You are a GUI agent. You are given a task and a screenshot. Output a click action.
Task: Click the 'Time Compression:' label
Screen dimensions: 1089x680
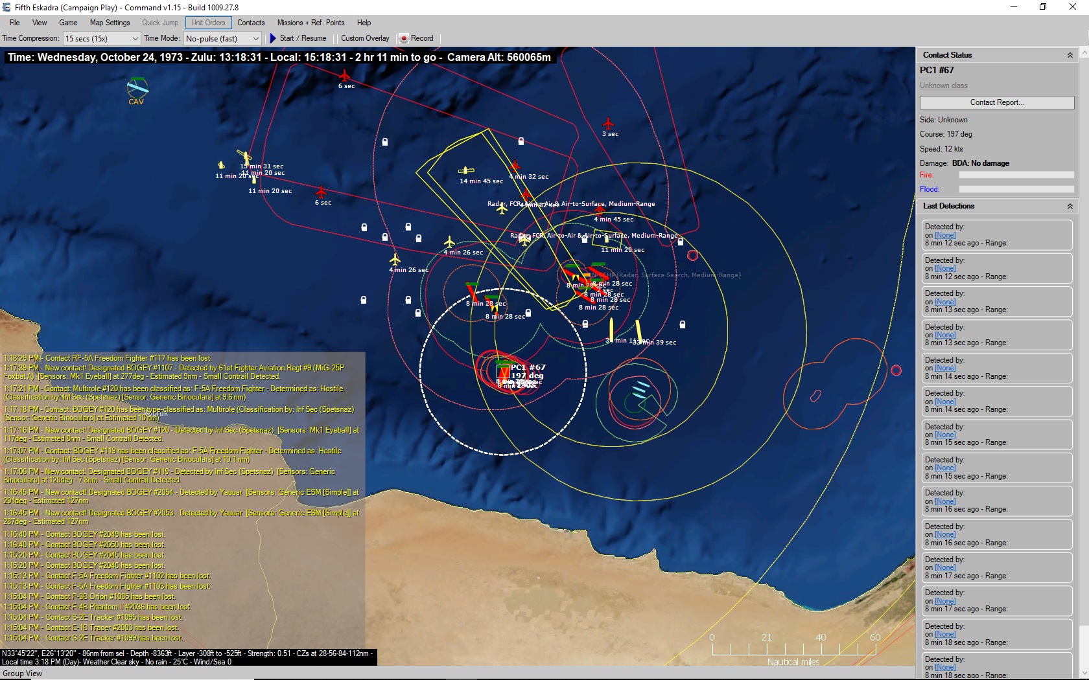[30, 38]
